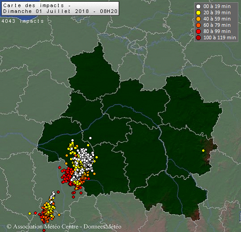
Task: Click the lone yellow dot left of southern cluster
Action: pyautogui.click(x=29, y=213)
